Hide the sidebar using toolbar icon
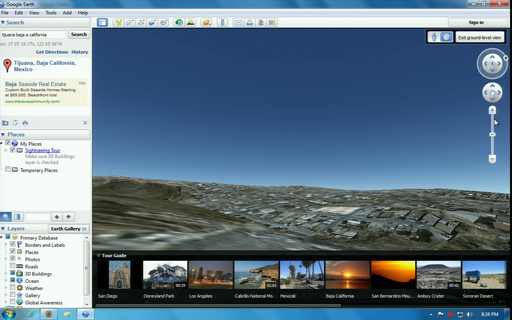512x320 pixels. (102, 22)
